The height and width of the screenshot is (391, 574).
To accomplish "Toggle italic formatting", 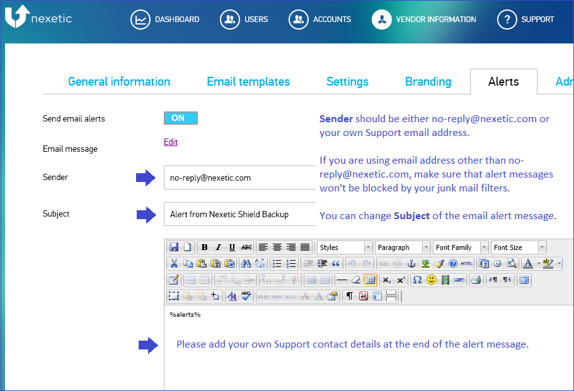I will point(218,247).
